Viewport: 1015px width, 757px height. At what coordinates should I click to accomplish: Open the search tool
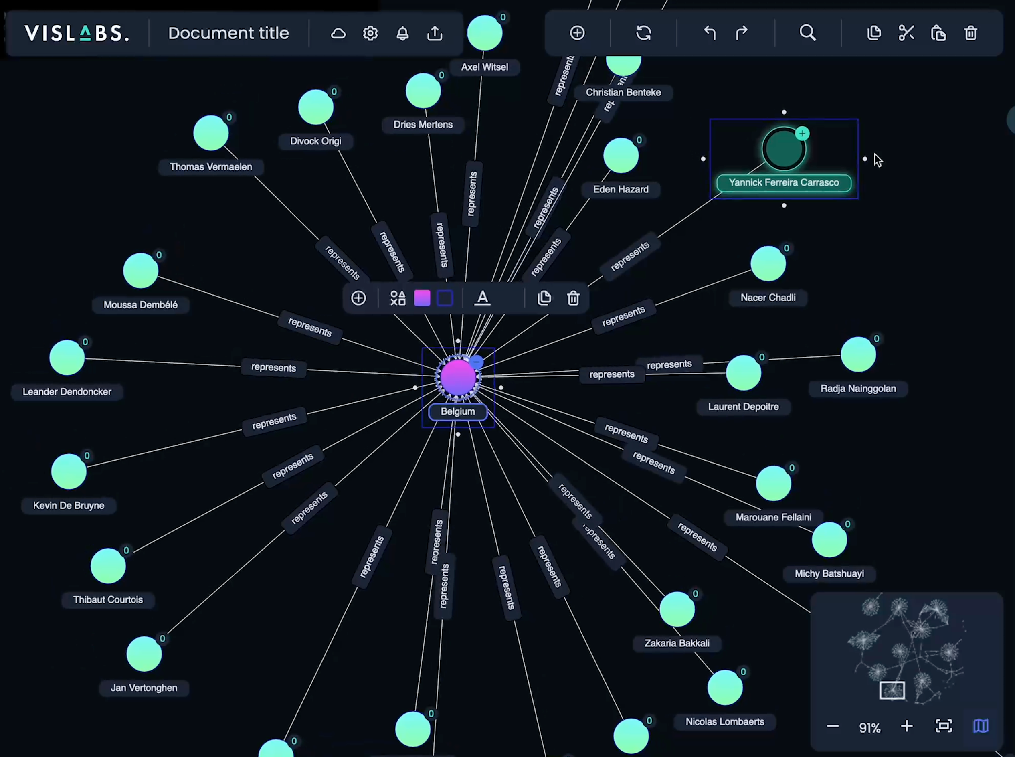click(807, 33)
